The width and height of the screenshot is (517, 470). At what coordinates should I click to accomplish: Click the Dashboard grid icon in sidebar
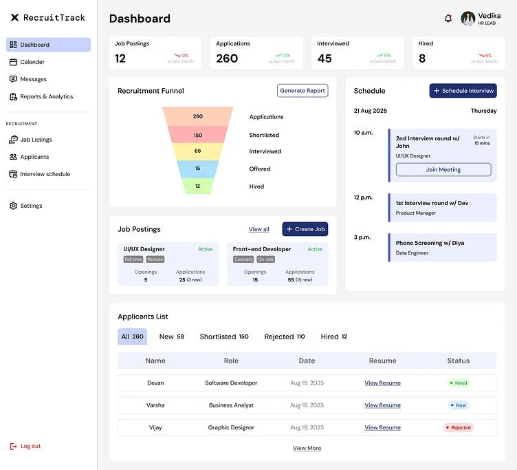13,45
